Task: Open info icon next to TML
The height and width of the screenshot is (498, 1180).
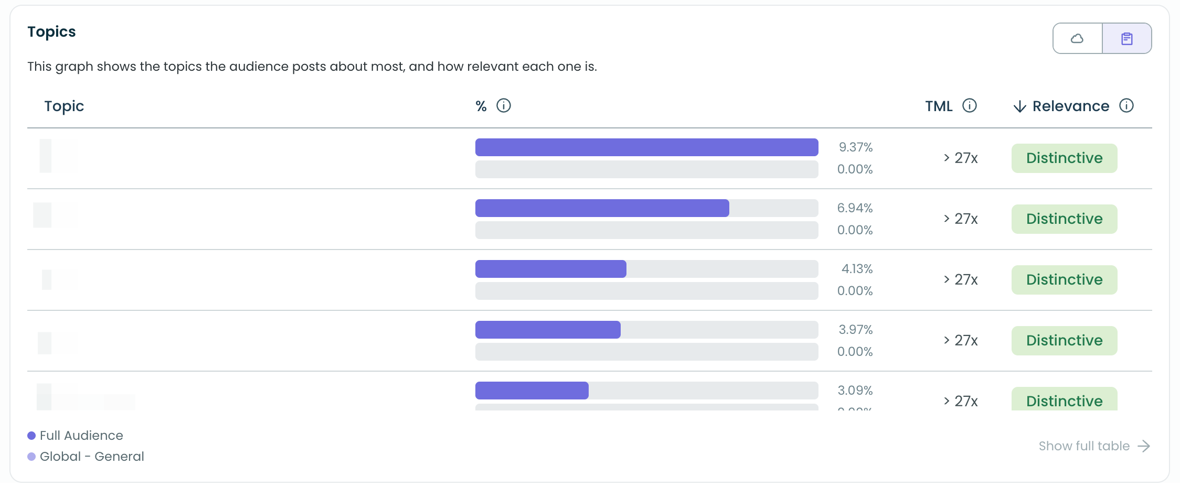Action: (x=970, y=105)
